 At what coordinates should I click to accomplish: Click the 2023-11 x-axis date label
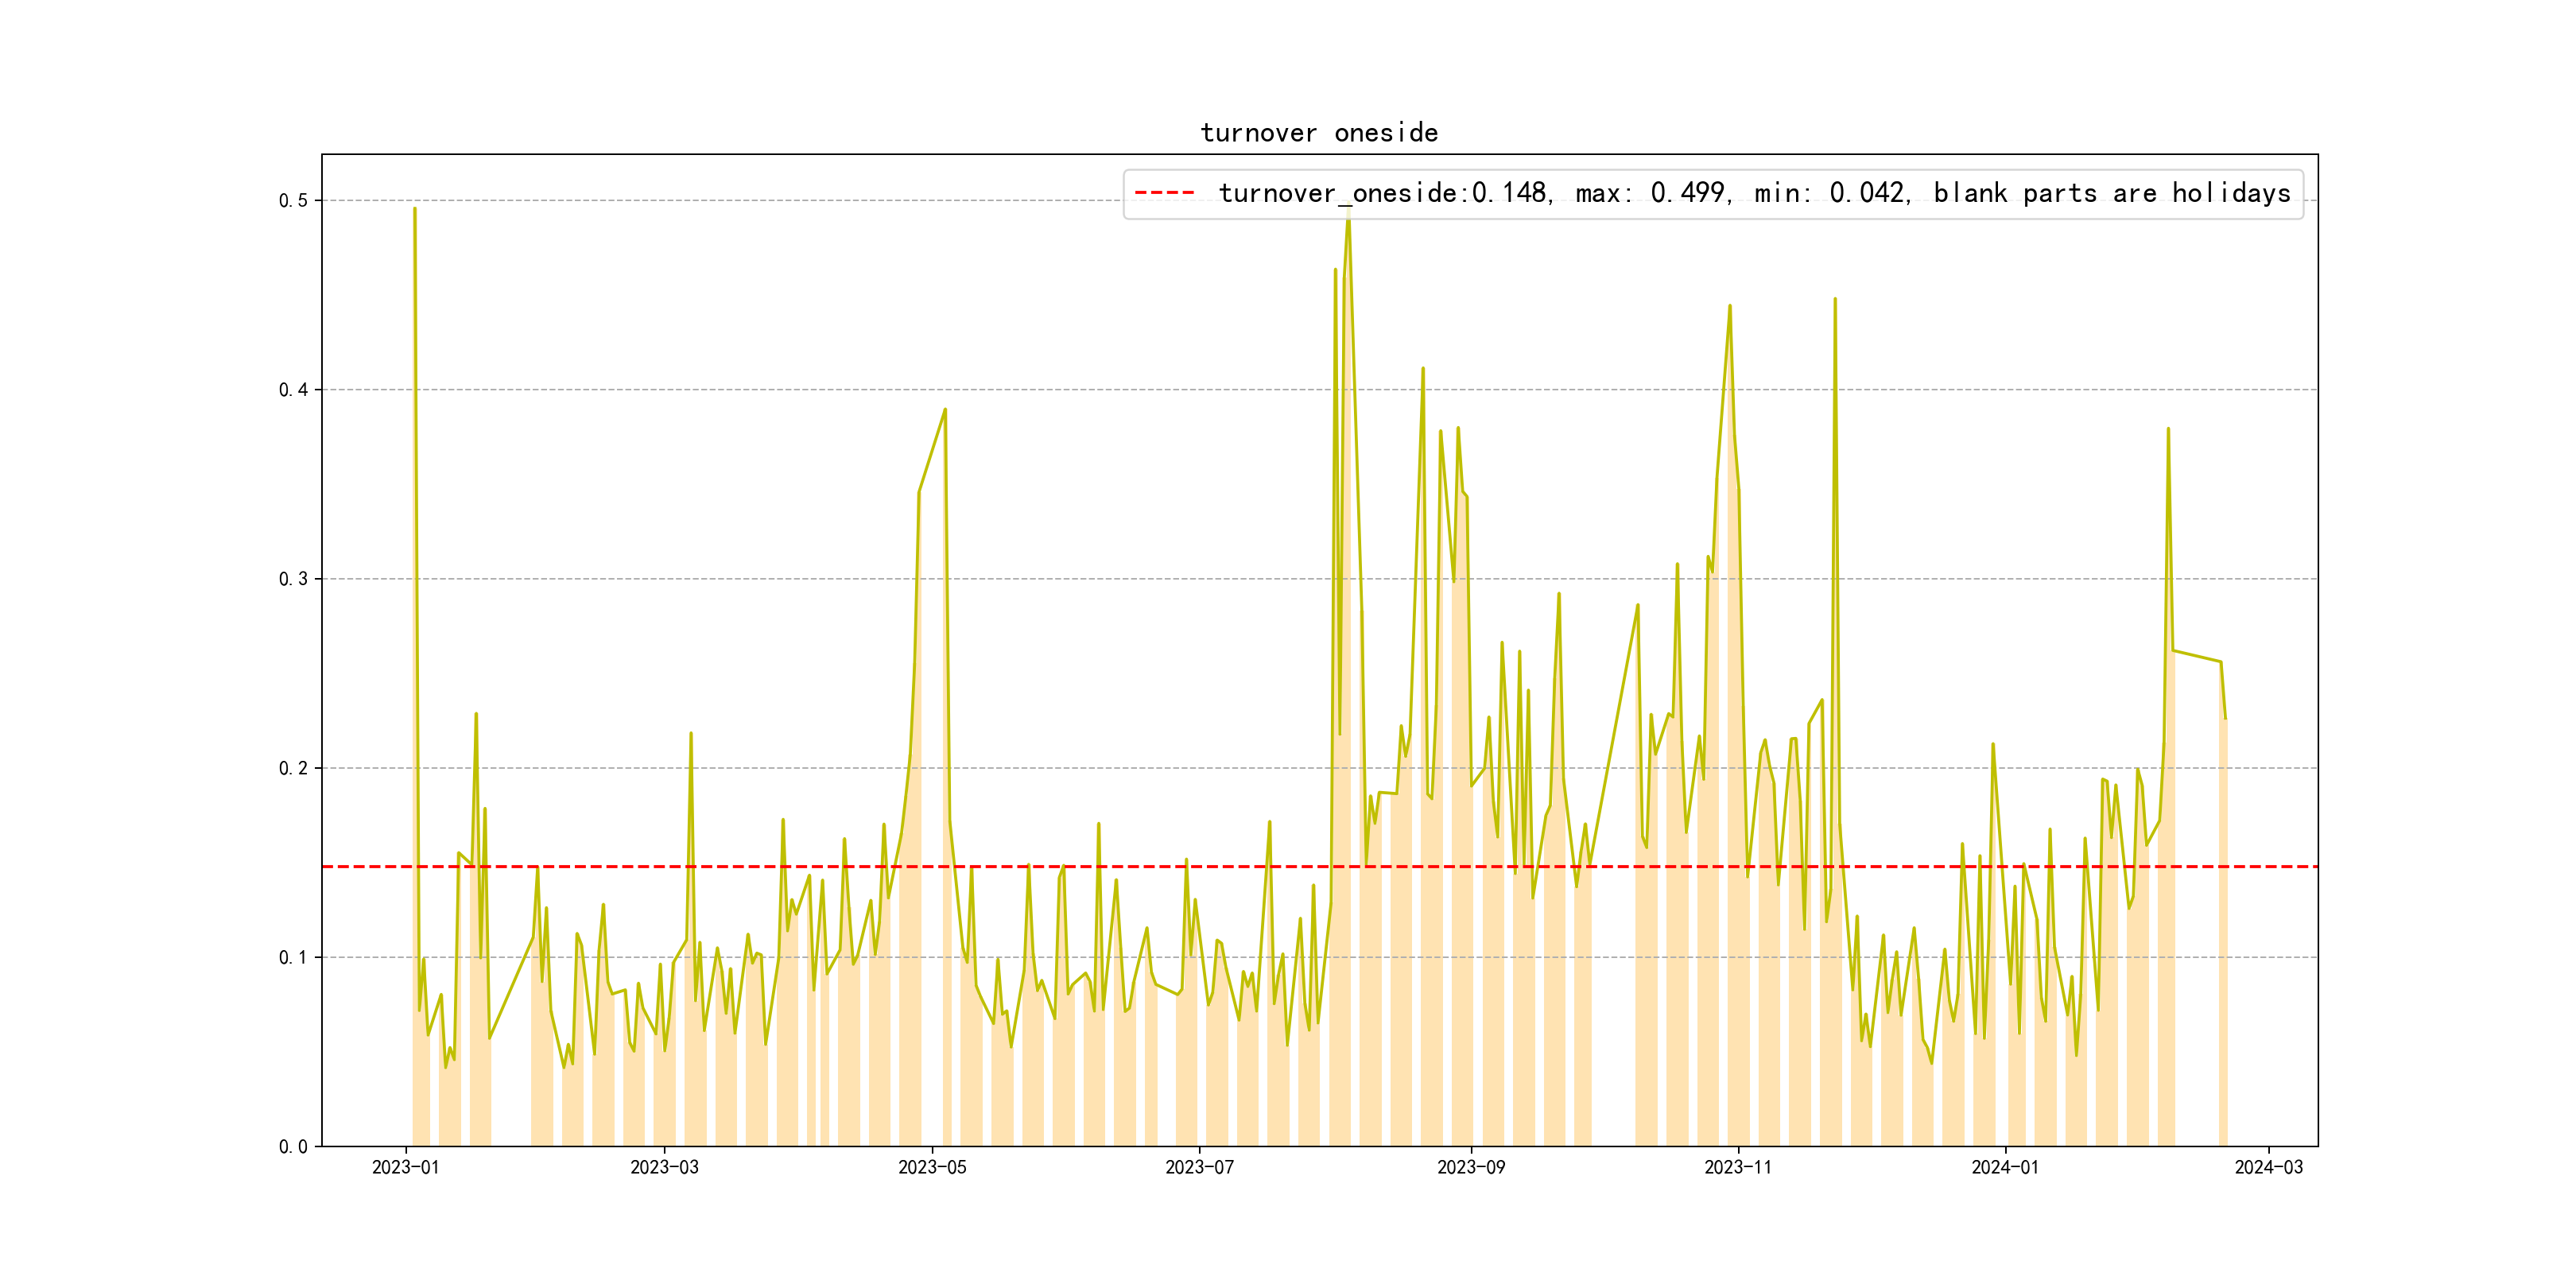[x=1738, y=1167]
